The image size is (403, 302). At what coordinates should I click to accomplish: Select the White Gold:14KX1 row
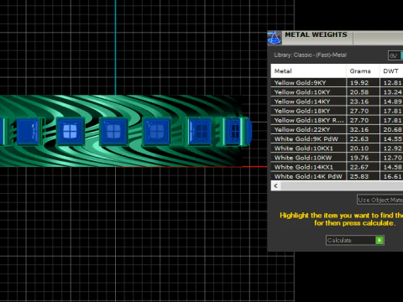click(x=337, y=167)
